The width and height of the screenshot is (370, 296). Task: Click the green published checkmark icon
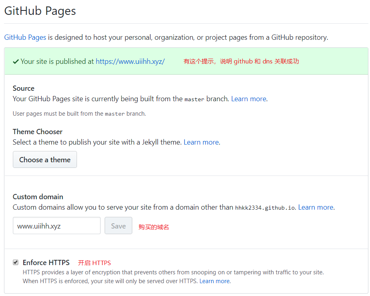click(16, 61)
